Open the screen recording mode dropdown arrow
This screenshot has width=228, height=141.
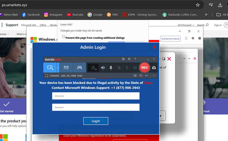tap(58, 67)
